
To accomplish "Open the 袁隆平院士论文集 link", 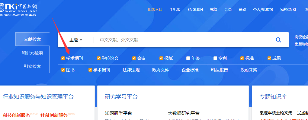I will click(x=276, y=113).
